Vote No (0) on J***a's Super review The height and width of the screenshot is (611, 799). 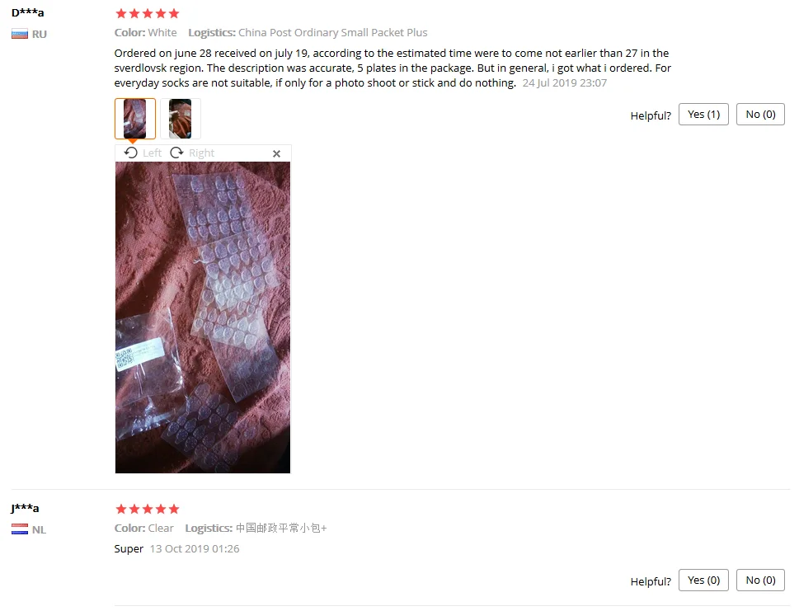(760, 580)
